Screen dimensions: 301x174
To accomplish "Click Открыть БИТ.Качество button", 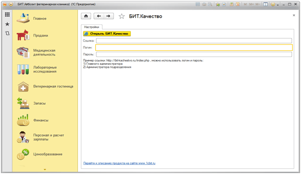I will click(107, 33).
